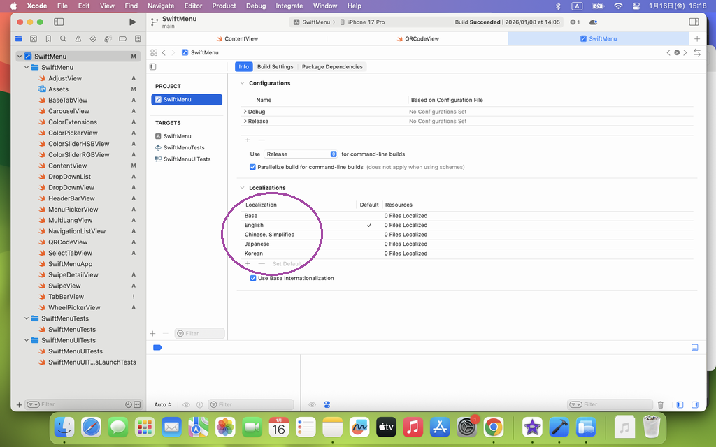Uncheck Use Base Internationalization
This screenshot has height=447, width=716.
(253, 278)
